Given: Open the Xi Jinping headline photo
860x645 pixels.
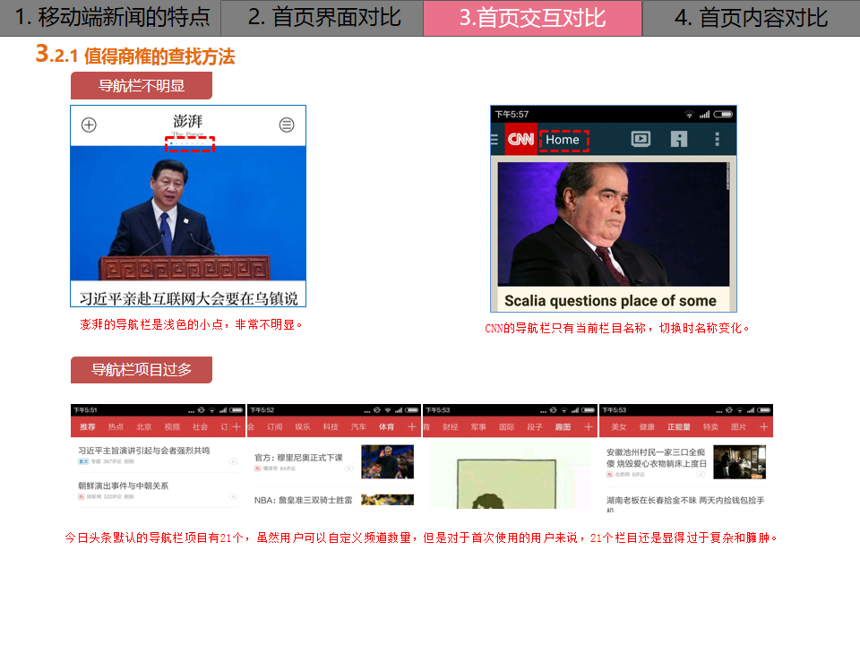Looking at the screenshot, I should pos(188,213).
